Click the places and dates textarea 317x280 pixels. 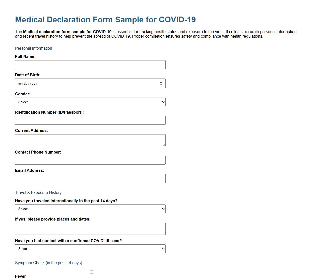point(90,229)
